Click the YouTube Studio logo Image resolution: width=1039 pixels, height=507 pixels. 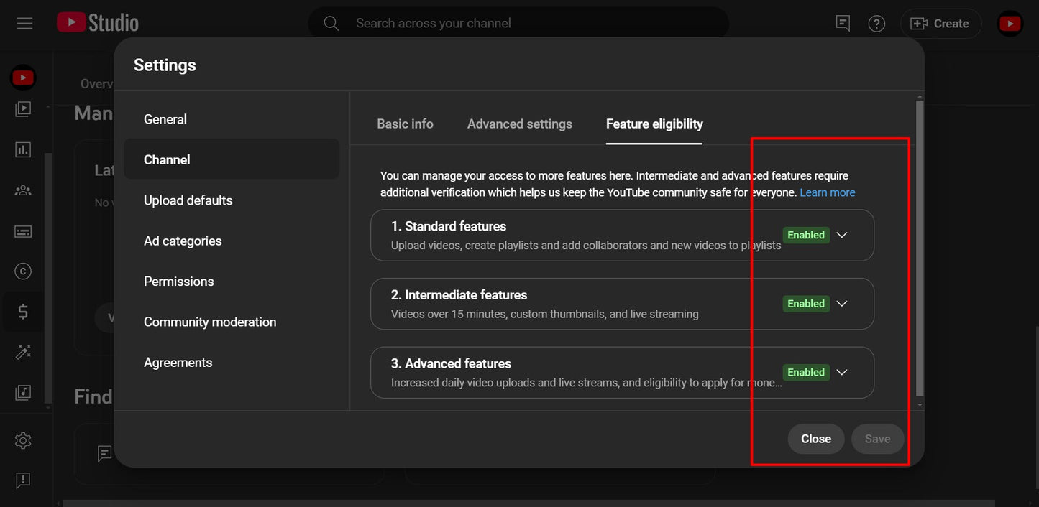point(98,23)
